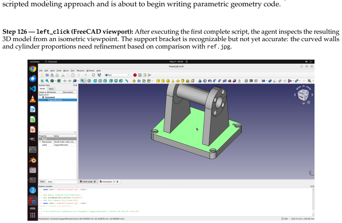Create a sphere primitive
Screen dimensions: 342x223
(168, 81)
